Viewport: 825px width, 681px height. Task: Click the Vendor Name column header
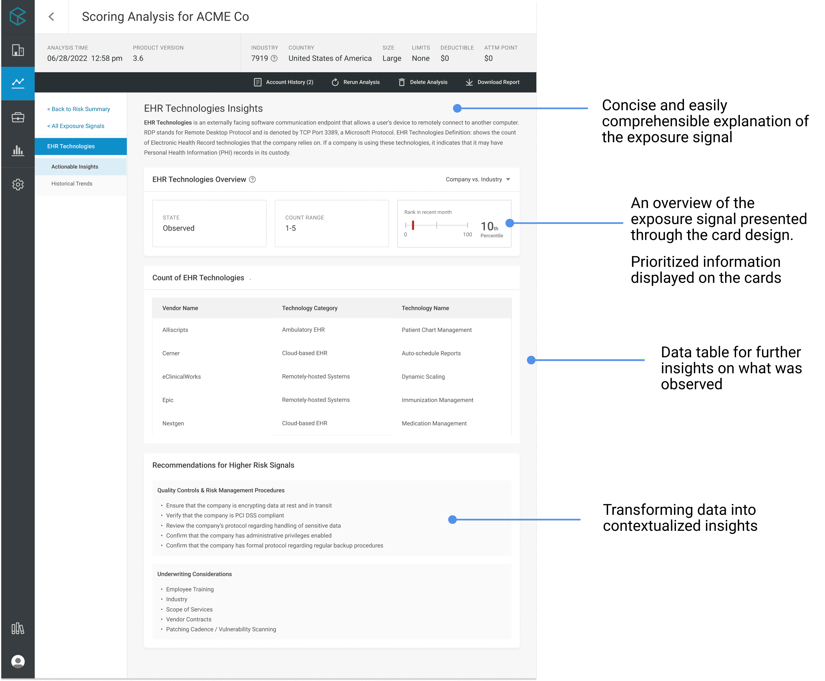pos(180,308)
